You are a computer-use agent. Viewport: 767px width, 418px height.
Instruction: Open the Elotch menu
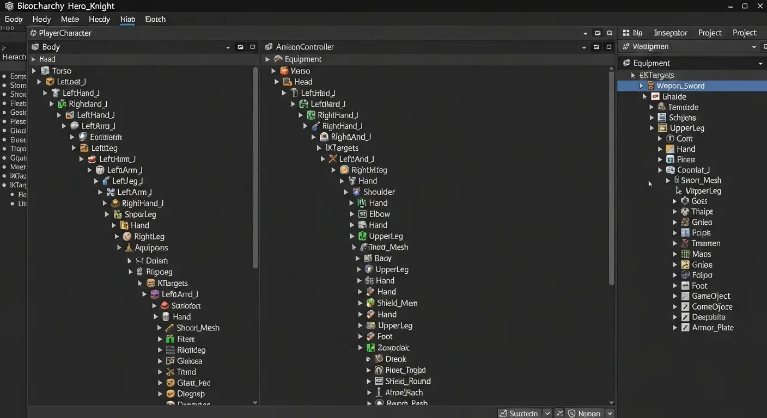click(155, 19)
